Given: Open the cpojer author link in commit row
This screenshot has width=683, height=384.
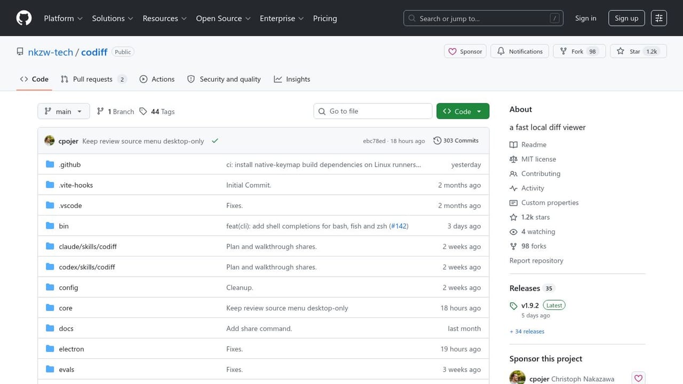Looking at the screenshot, I should 68,141.
